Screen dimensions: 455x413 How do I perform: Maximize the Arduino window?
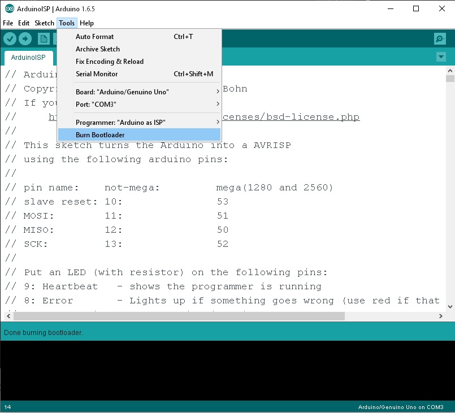(x=416, y=8)
